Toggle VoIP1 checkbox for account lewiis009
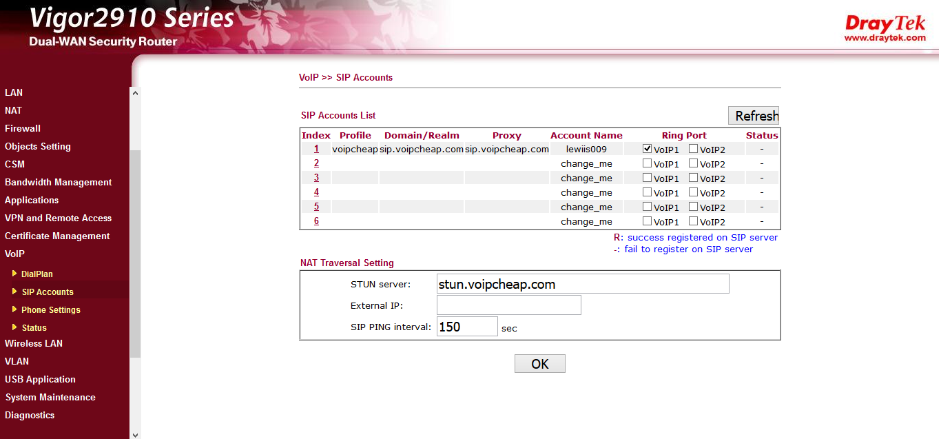 click(x=647, y=148)
